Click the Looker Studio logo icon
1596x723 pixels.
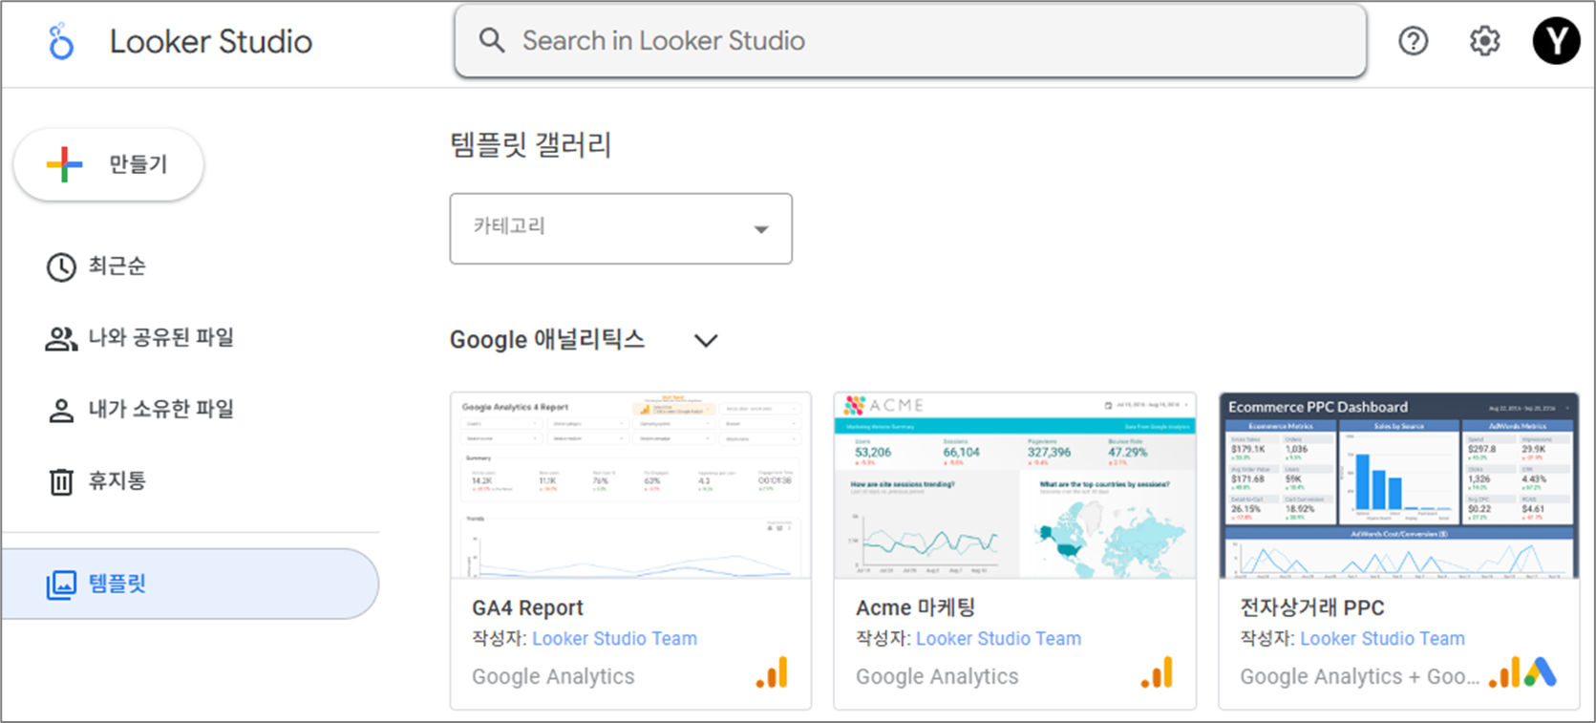[x=61, y=42]
